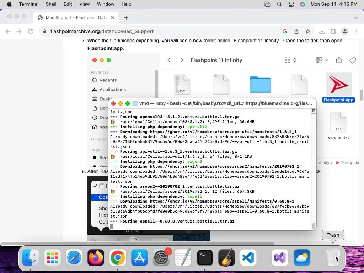Click the Terminal title bar folder icon
The width and height of the screenshot is (364, 273).
click(135, 103)
